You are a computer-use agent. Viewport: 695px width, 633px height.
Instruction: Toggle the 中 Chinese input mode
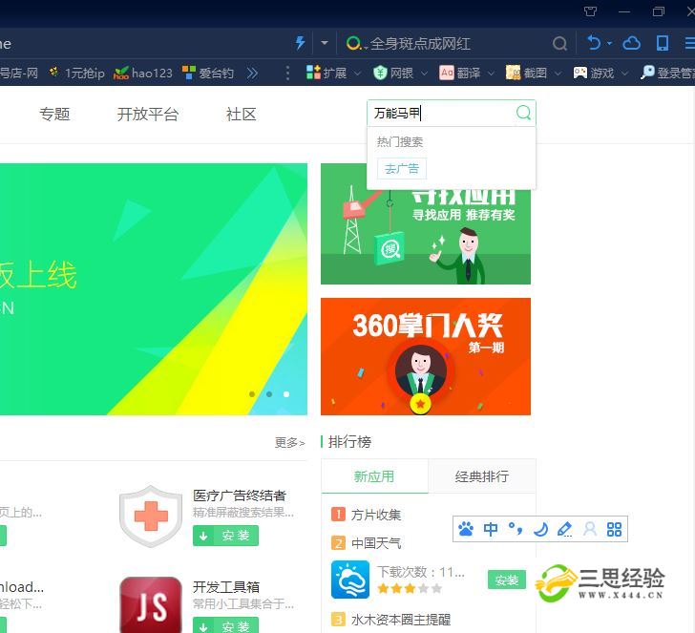(x=491, y=529)
